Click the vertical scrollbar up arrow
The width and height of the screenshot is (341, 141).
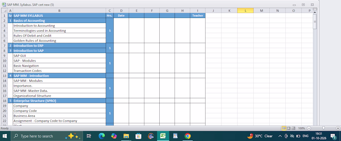[x=315, y=13]
